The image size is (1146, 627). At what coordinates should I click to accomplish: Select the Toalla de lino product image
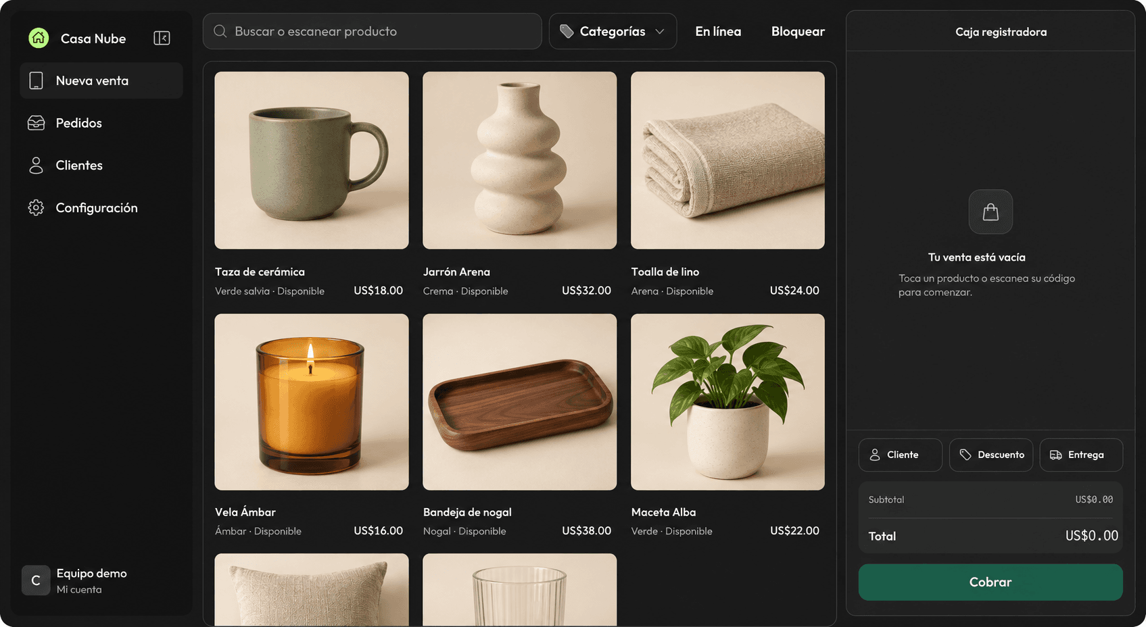[727, 160]
